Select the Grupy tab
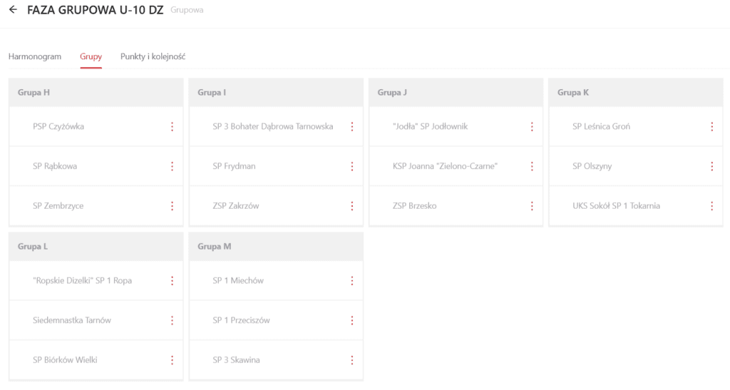 pyautogui.click(x=91, y=56)
